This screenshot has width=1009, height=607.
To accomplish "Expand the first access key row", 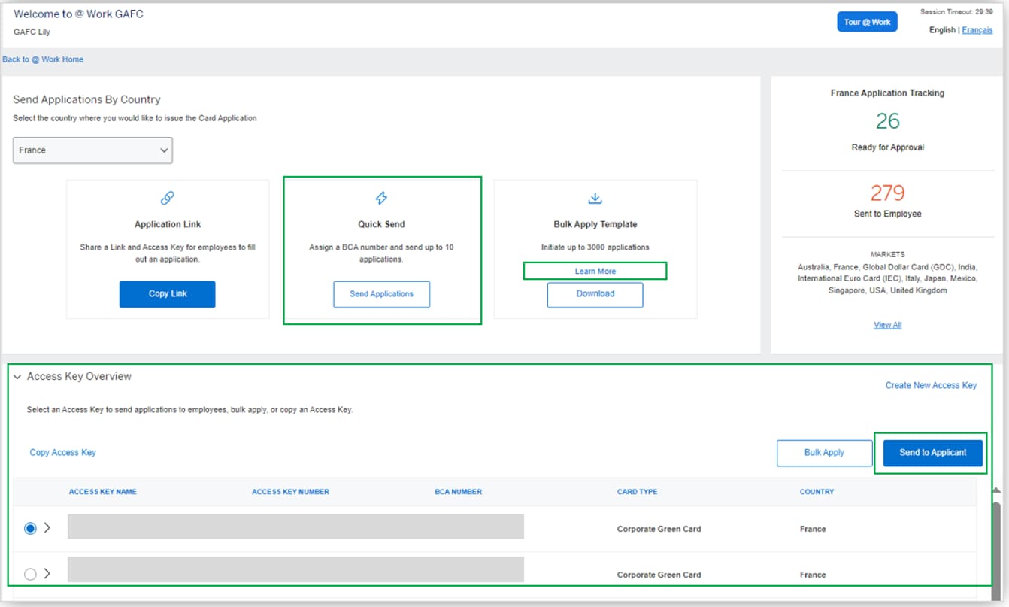I will tap(47, 527).
